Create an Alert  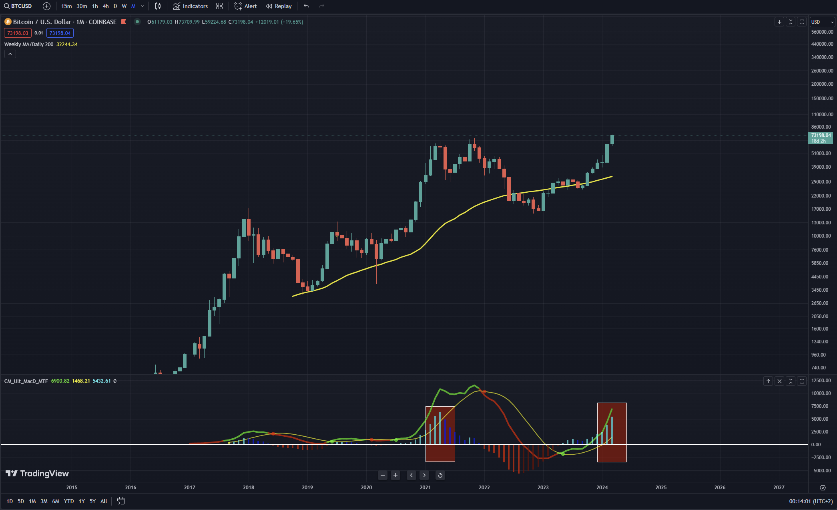pos(246,6)
